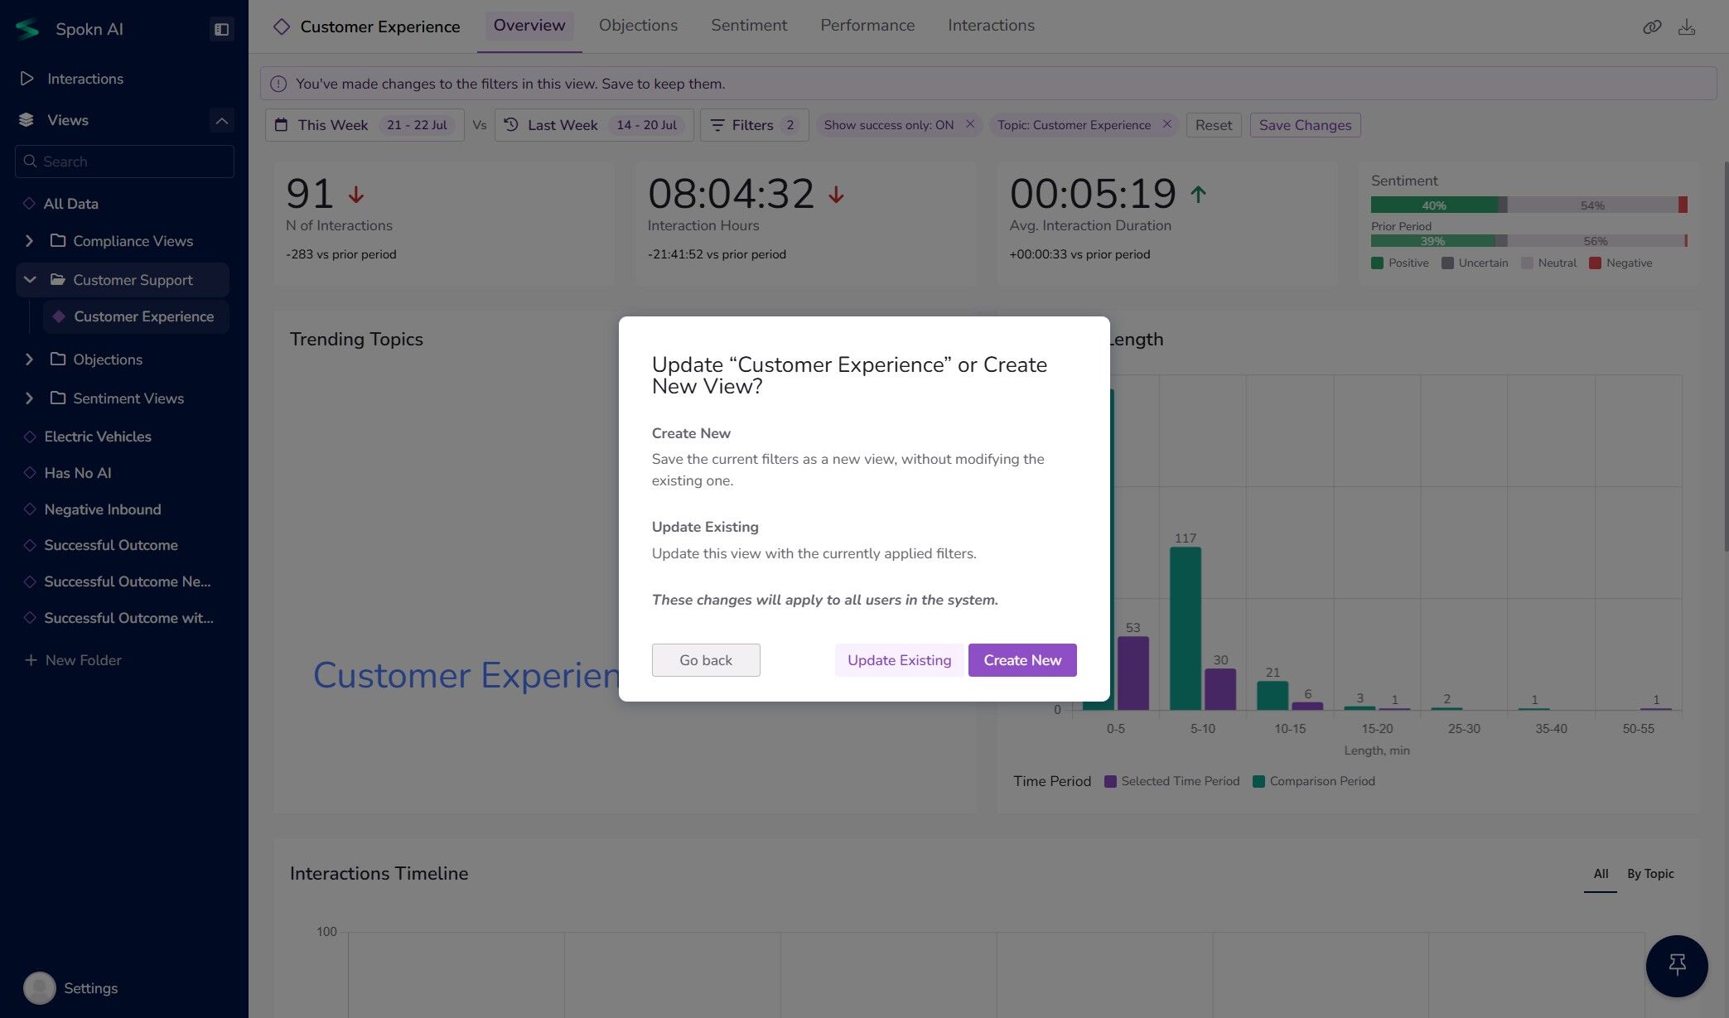
Task: Click the Spokn AI logo icon
Action: pos(27,29)
